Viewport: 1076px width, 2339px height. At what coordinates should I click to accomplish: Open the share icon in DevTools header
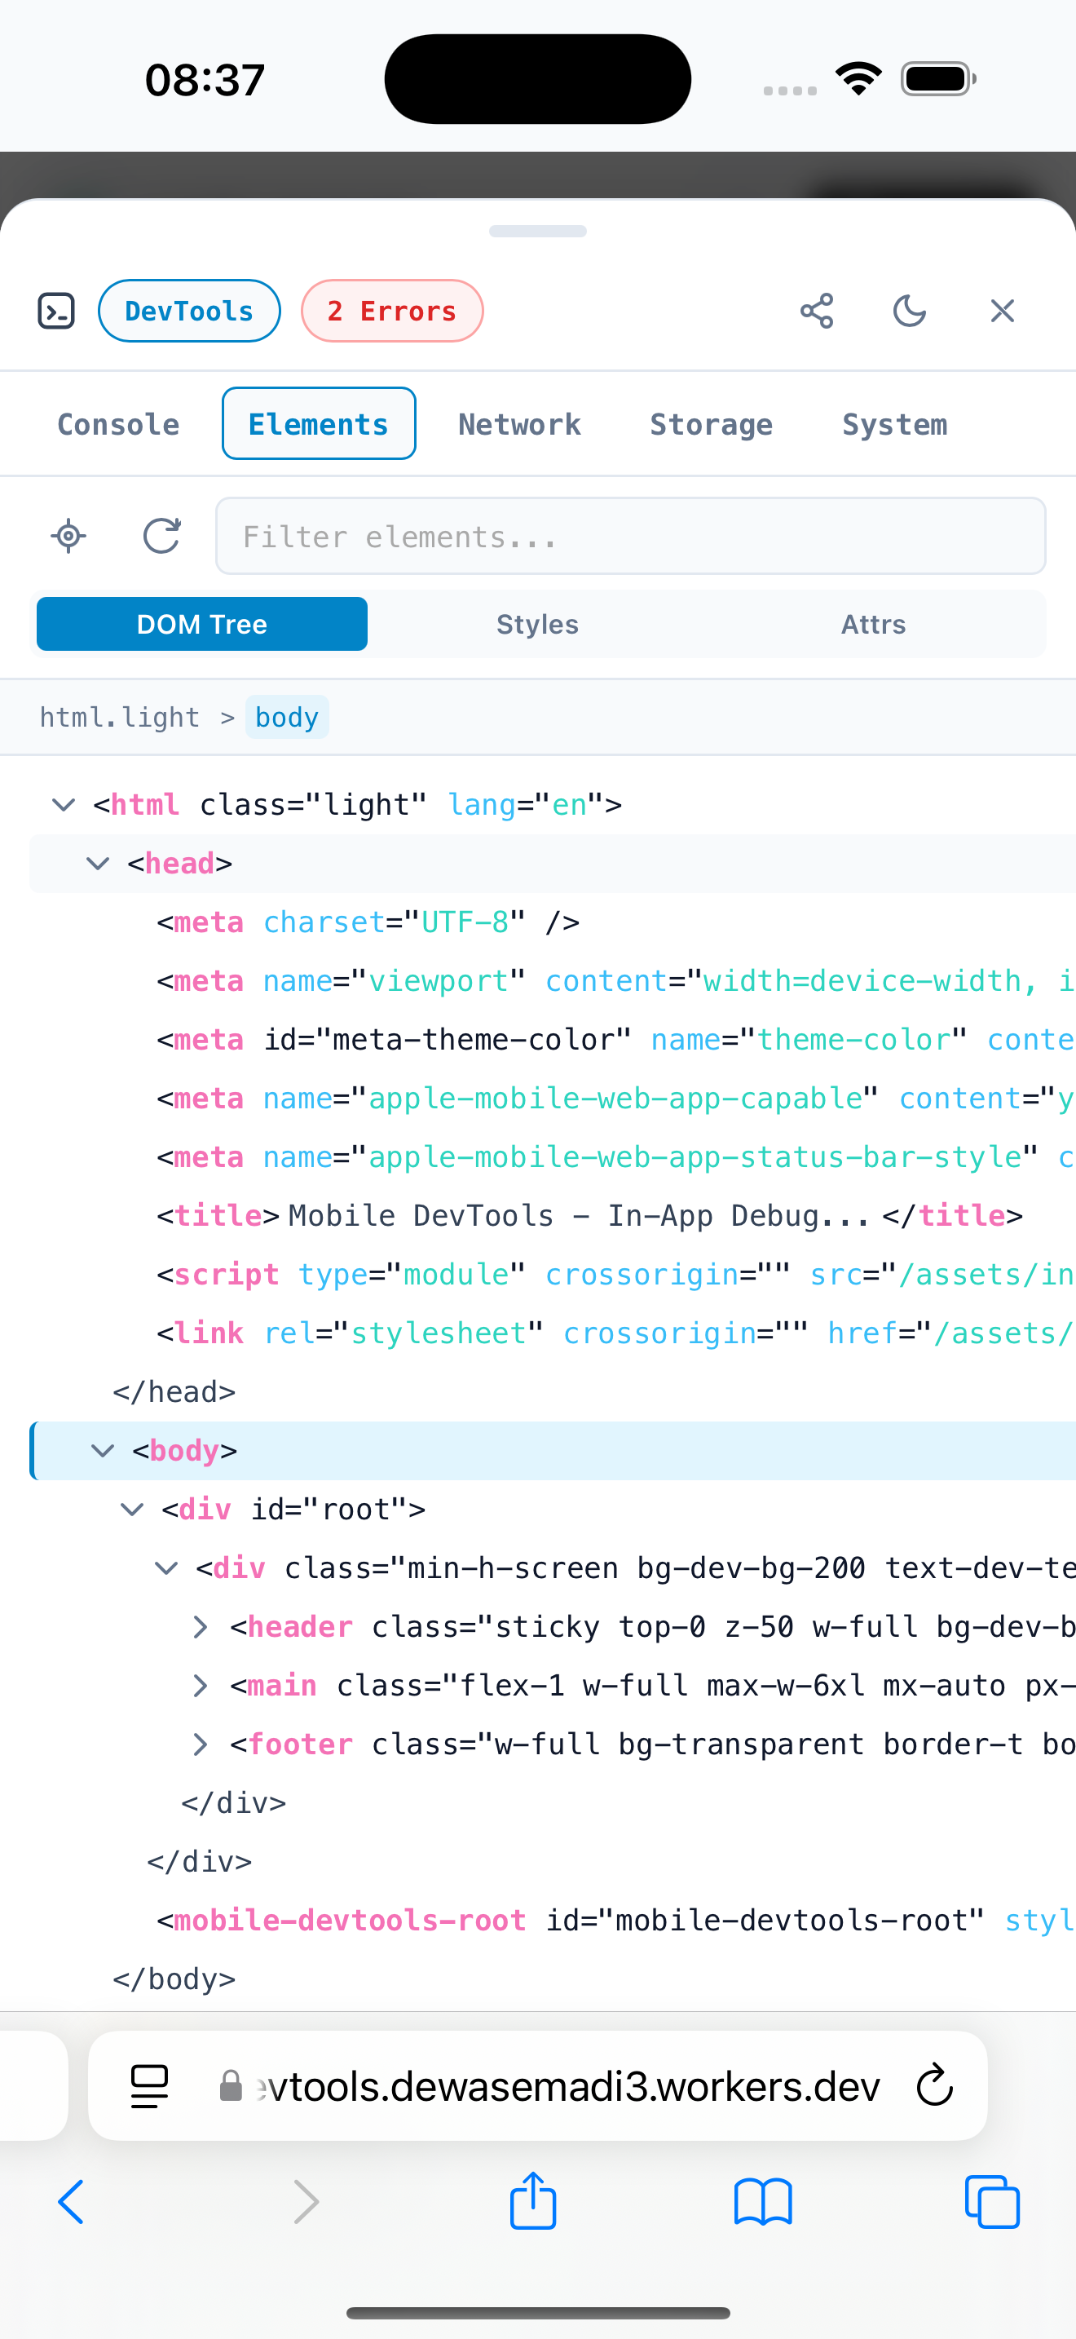click(x=817, y=311)
